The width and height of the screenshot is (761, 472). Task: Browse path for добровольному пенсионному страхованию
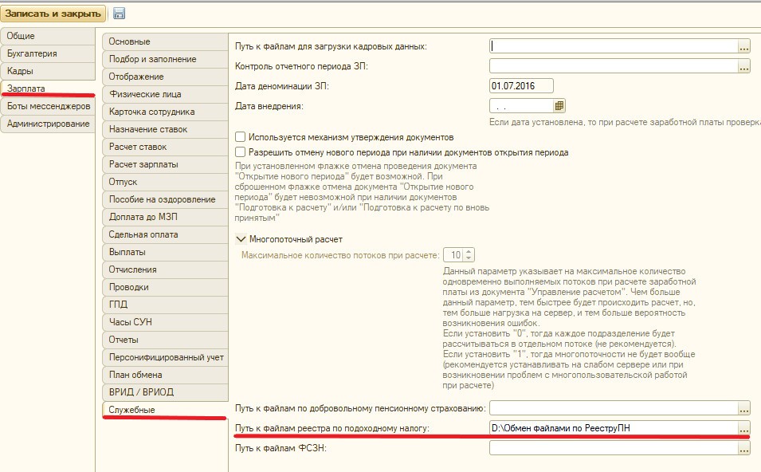pos(743,409)
